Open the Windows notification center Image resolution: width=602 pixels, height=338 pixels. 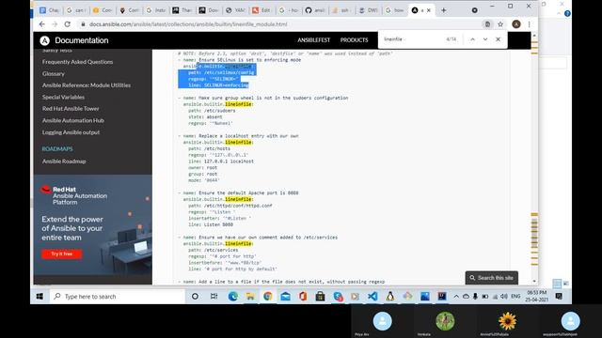559,297
